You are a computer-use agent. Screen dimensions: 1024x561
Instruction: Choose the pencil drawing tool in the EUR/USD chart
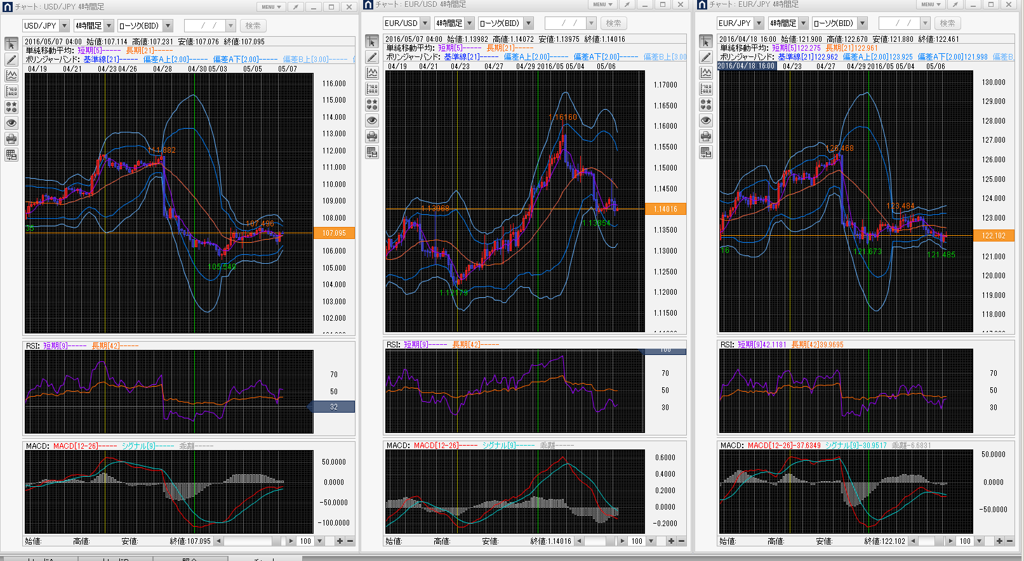(372, 57)
